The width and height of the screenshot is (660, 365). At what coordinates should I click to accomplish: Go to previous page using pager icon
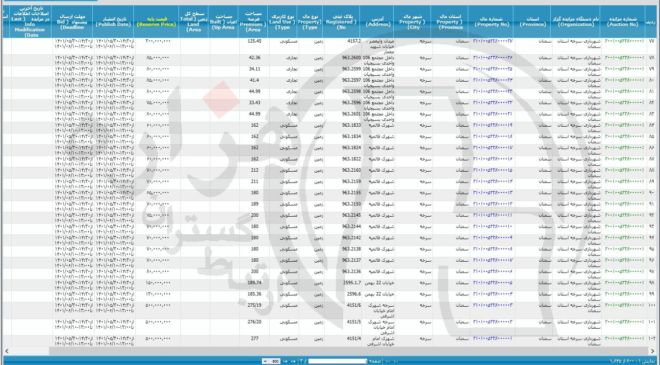click(388, 361)
